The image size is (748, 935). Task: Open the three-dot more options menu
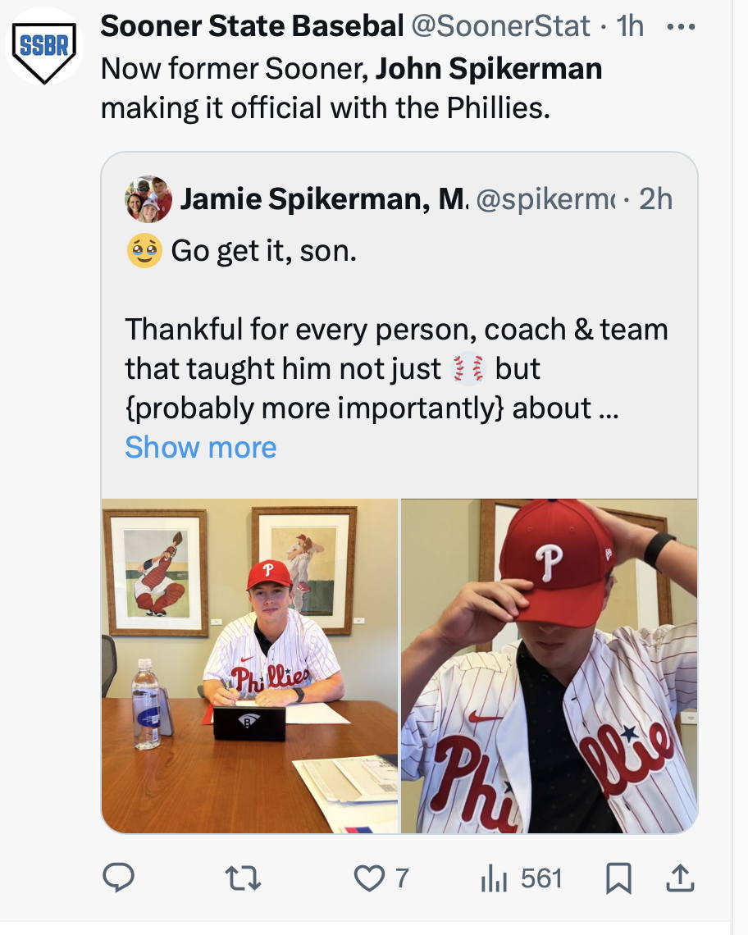coord(681,27)
